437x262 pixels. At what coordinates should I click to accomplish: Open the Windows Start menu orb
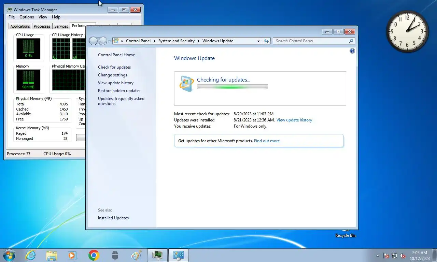(9, 255)
